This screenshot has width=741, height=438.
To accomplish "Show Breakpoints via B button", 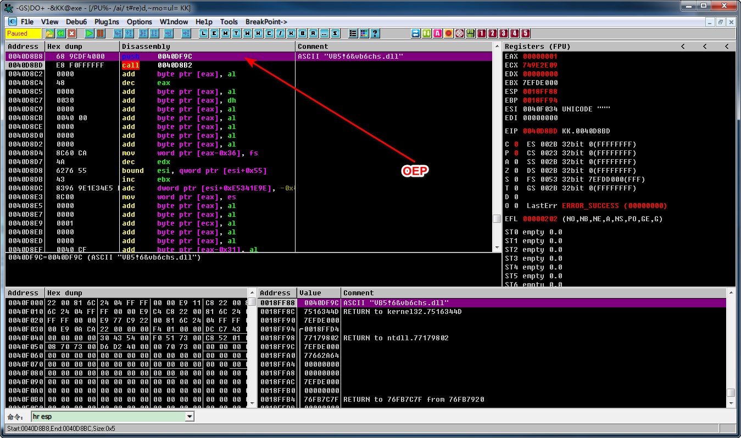I will coord(302,33).
